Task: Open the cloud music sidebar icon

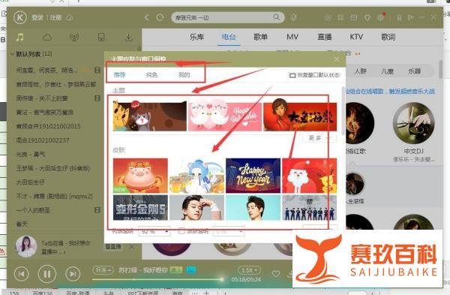Action: [x=46, y=37]
